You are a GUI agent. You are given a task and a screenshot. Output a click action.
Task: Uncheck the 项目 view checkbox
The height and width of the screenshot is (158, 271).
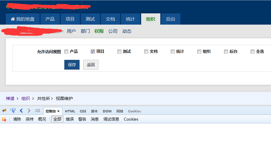pos(93,52)
